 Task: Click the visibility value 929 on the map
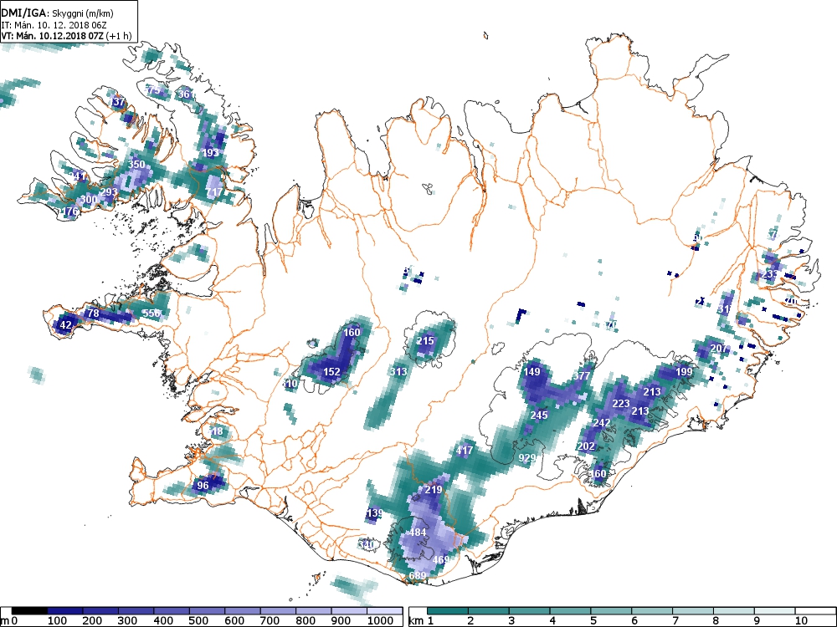(526, 458)
